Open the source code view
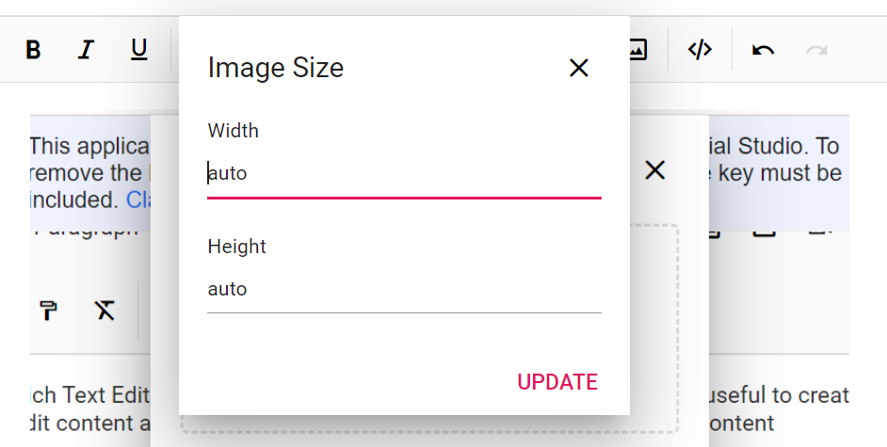The height and width of the screenshot is (447, 887). coord(700,50)
